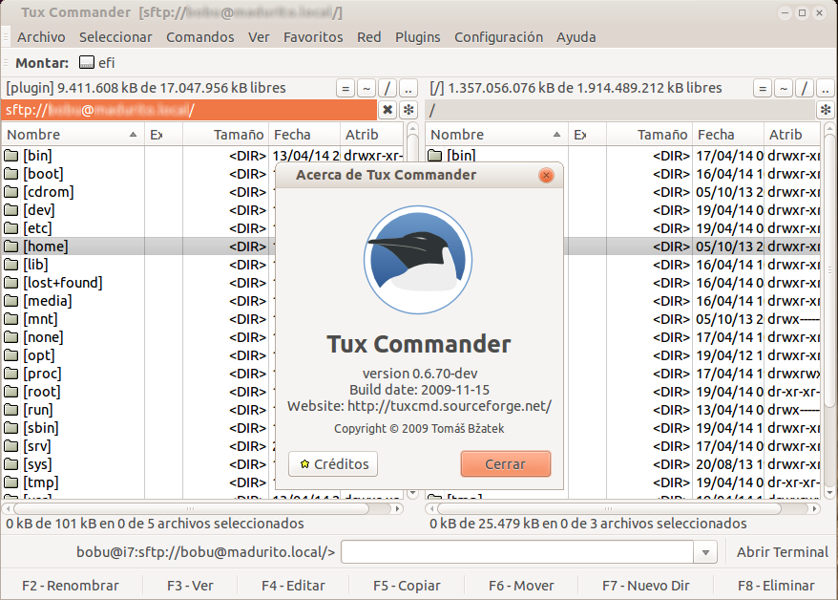Create a folder with F7 - Nuevo Dir
The image size is (838, 600).
pyautogui.click(x=645, y=586)
